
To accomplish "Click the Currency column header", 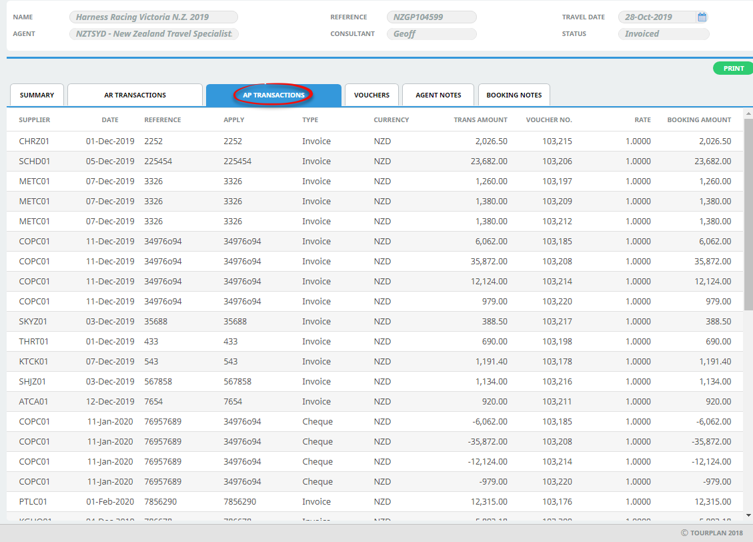I will point(392,120).
